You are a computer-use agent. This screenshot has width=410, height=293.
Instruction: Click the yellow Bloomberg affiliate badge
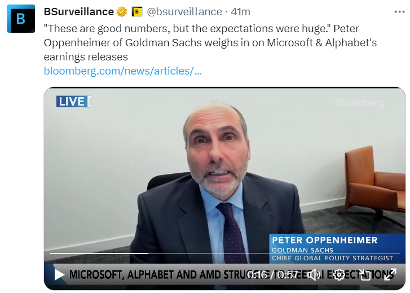pos(137,12)
